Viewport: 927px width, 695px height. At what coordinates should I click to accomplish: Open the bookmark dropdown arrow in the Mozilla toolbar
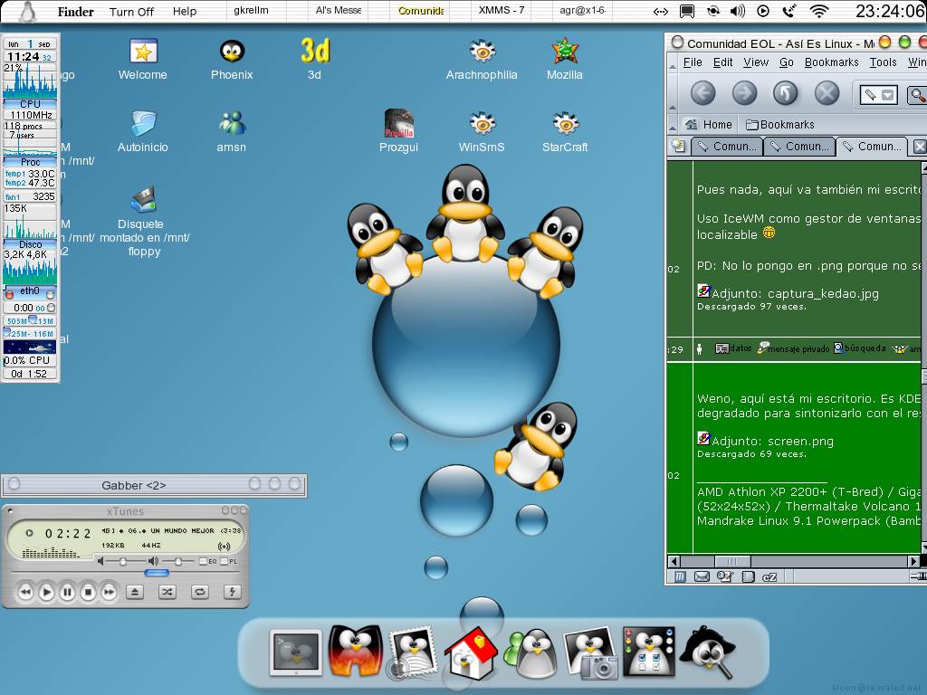[x=888, y=95]
